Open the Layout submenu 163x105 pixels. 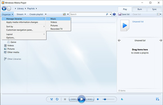tap(24, 34)
